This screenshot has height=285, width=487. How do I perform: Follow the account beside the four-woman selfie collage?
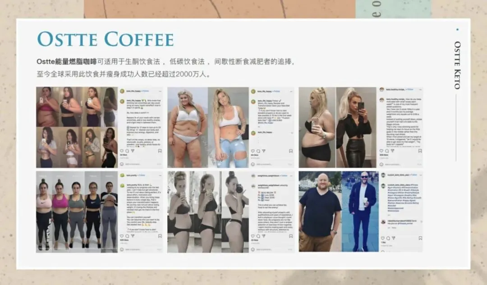pyautogui.click(x=146, y=91)
